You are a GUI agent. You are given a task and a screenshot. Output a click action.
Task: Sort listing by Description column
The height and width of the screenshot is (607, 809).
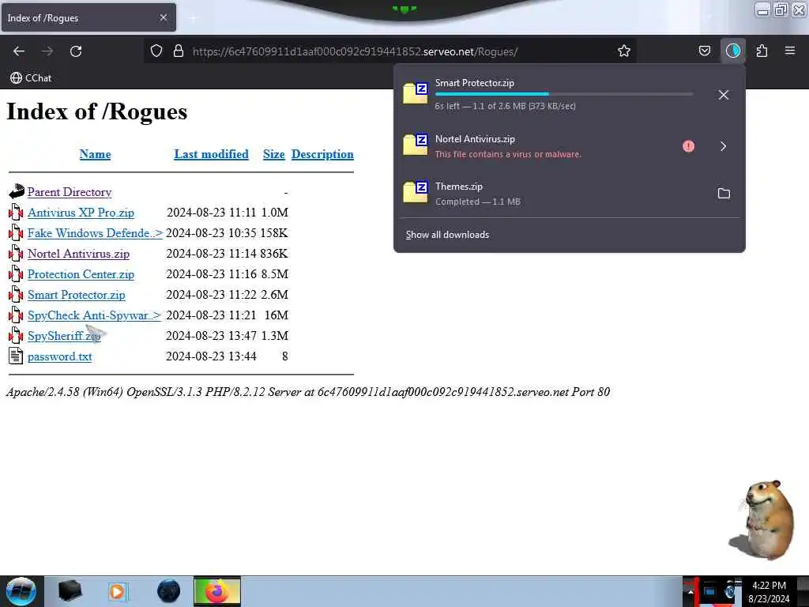(322, 154)
